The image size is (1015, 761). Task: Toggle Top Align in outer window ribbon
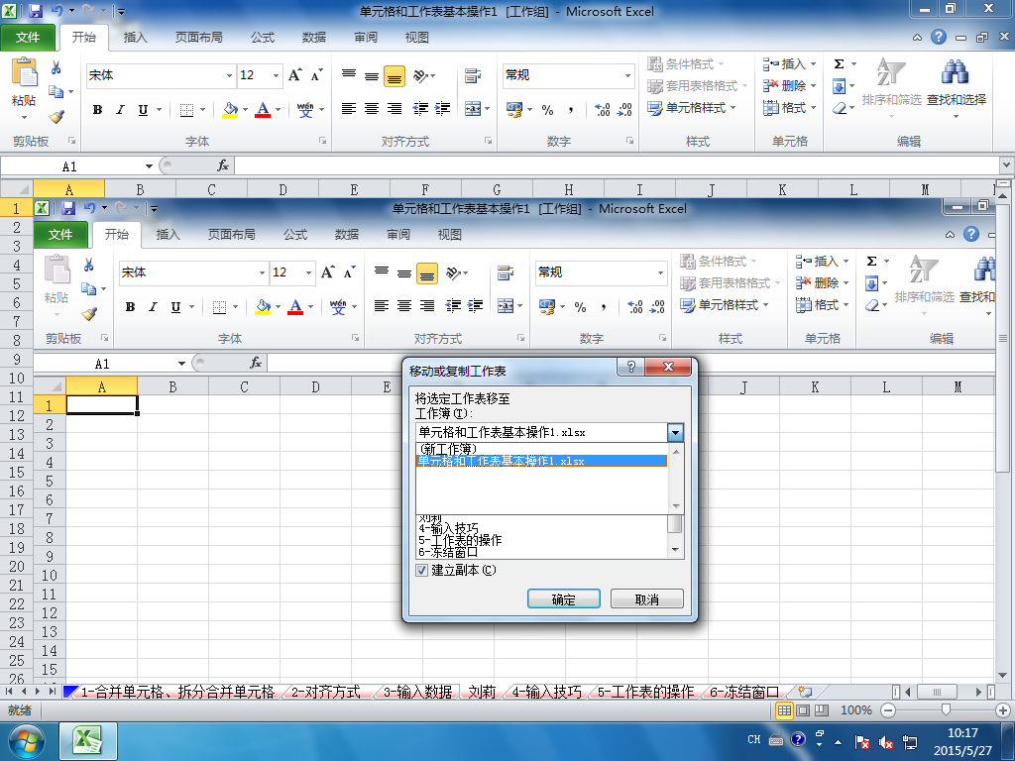pyautogui.click(x=349, y=75)
